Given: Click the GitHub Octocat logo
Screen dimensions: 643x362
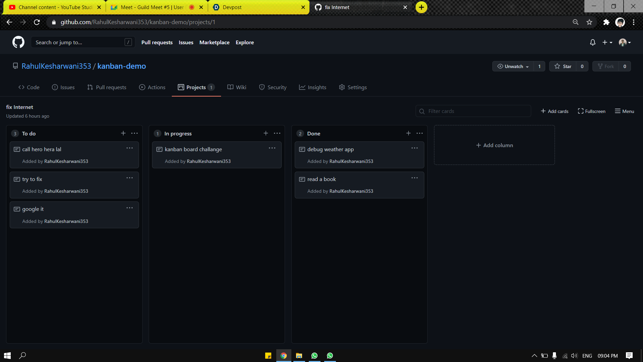Looking at the screenshot, I should click(18, 42).
